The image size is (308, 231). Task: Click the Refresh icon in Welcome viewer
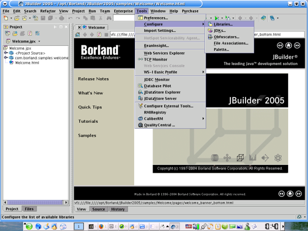99,35
